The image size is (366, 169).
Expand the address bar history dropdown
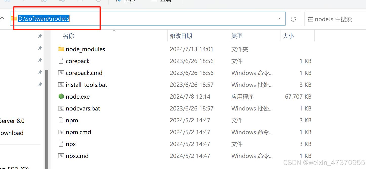pyautogui.click(x=279, y=19)
